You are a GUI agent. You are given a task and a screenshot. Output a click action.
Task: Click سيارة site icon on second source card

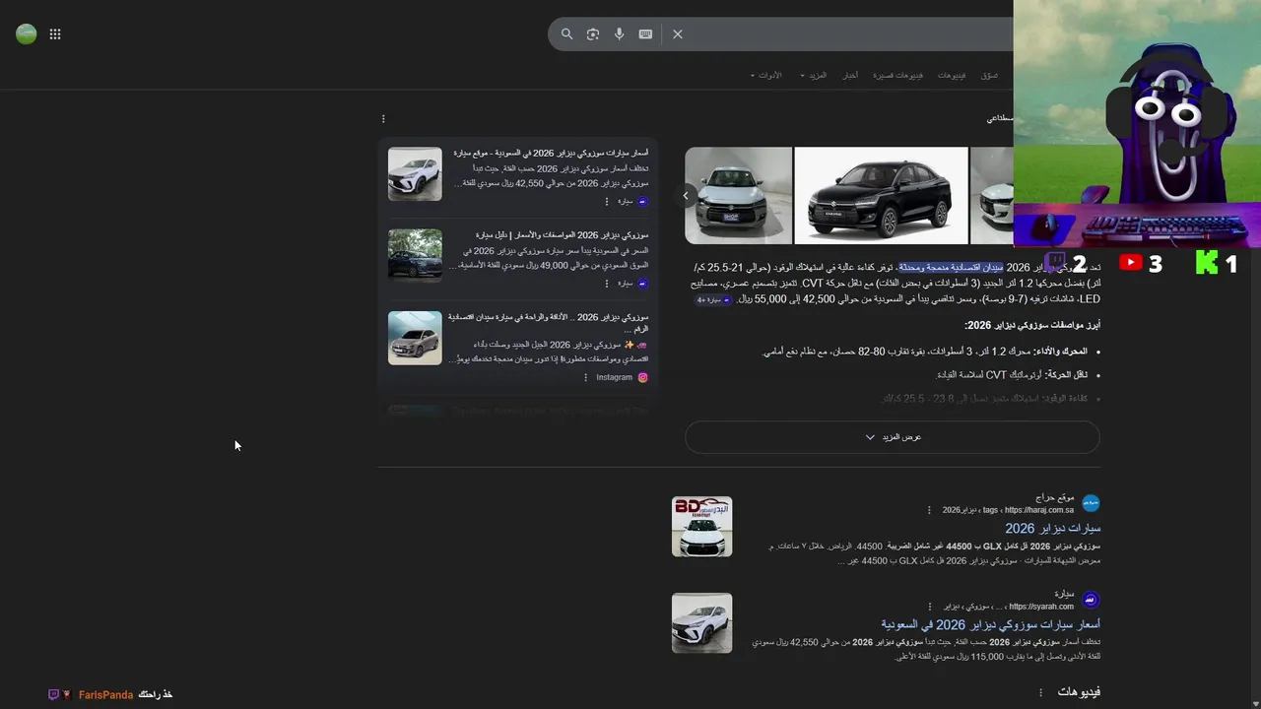(x=642, y=284)
